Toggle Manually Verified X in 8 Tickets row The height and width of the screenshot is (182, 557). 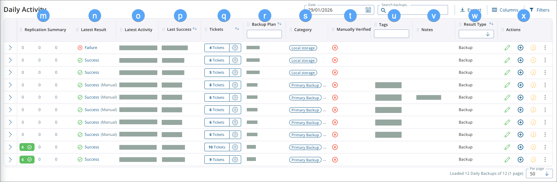335,85
